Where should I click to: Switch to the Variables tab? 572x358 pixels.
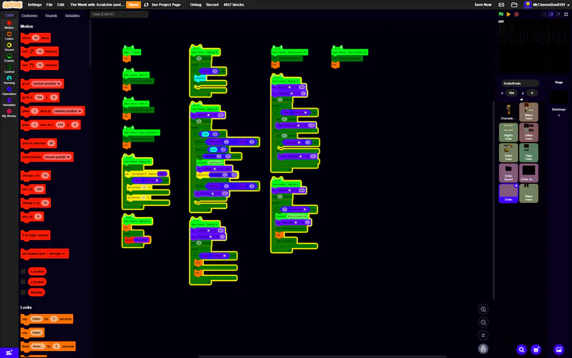click(x=72, y=16)
